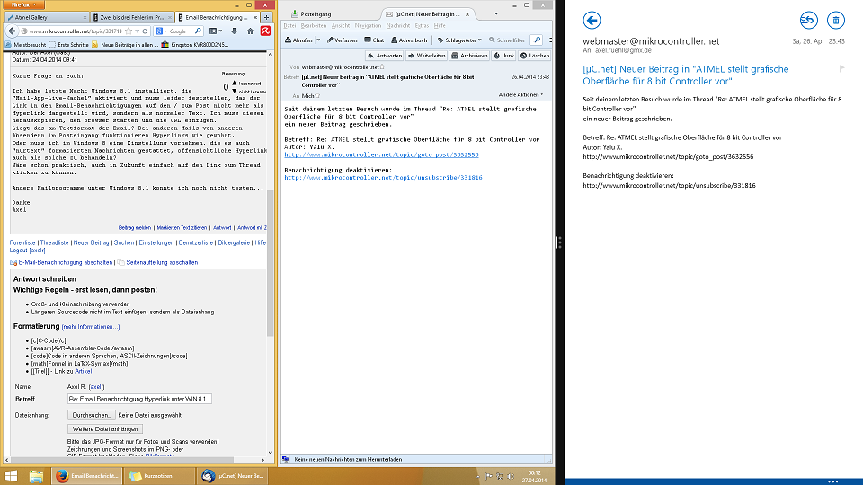The width and height of the screenshot is (863, 485).
Task: Open the Extras menu
Action: pos(423,25)
